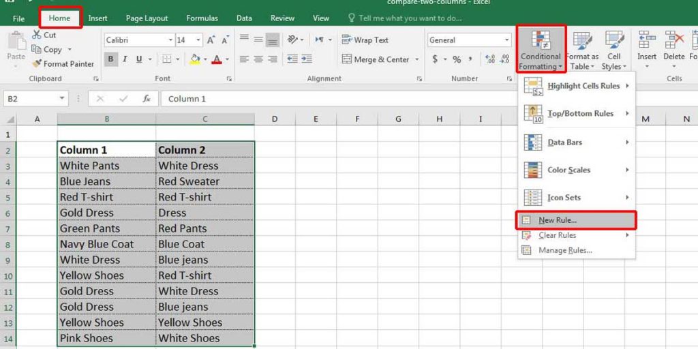This screenshot has width=698, height=349.
Task: Click the Copy icon
Action: coord(37,49)
